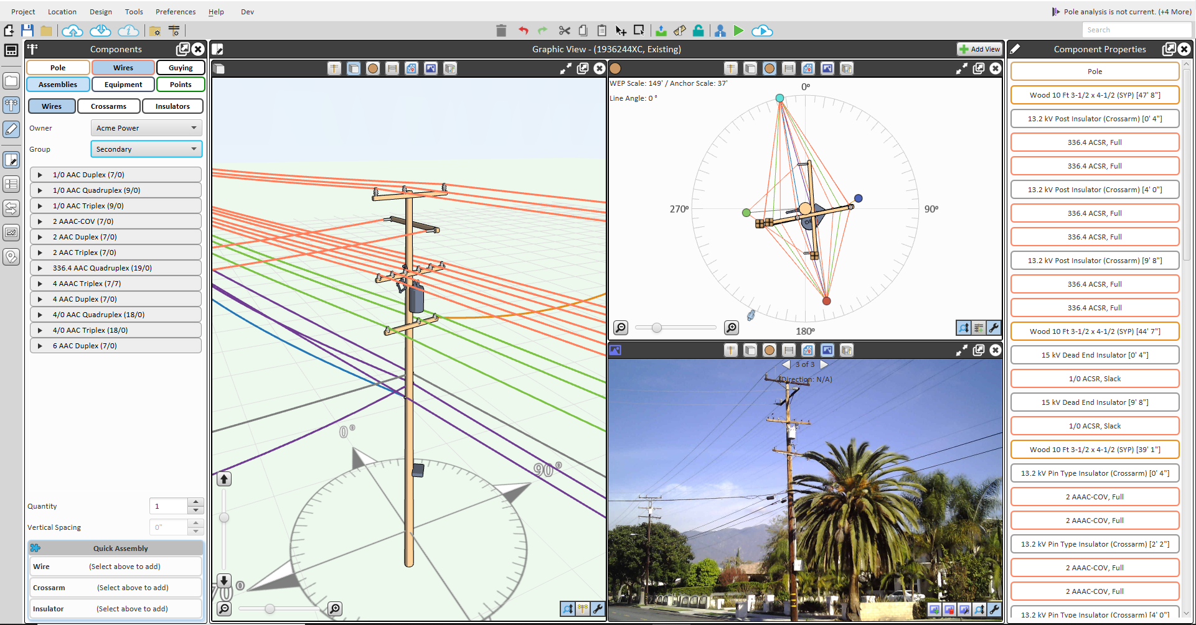Switch to the Equipment tab in Components
The image size is (1196, 625).
(x=123, y=84)
